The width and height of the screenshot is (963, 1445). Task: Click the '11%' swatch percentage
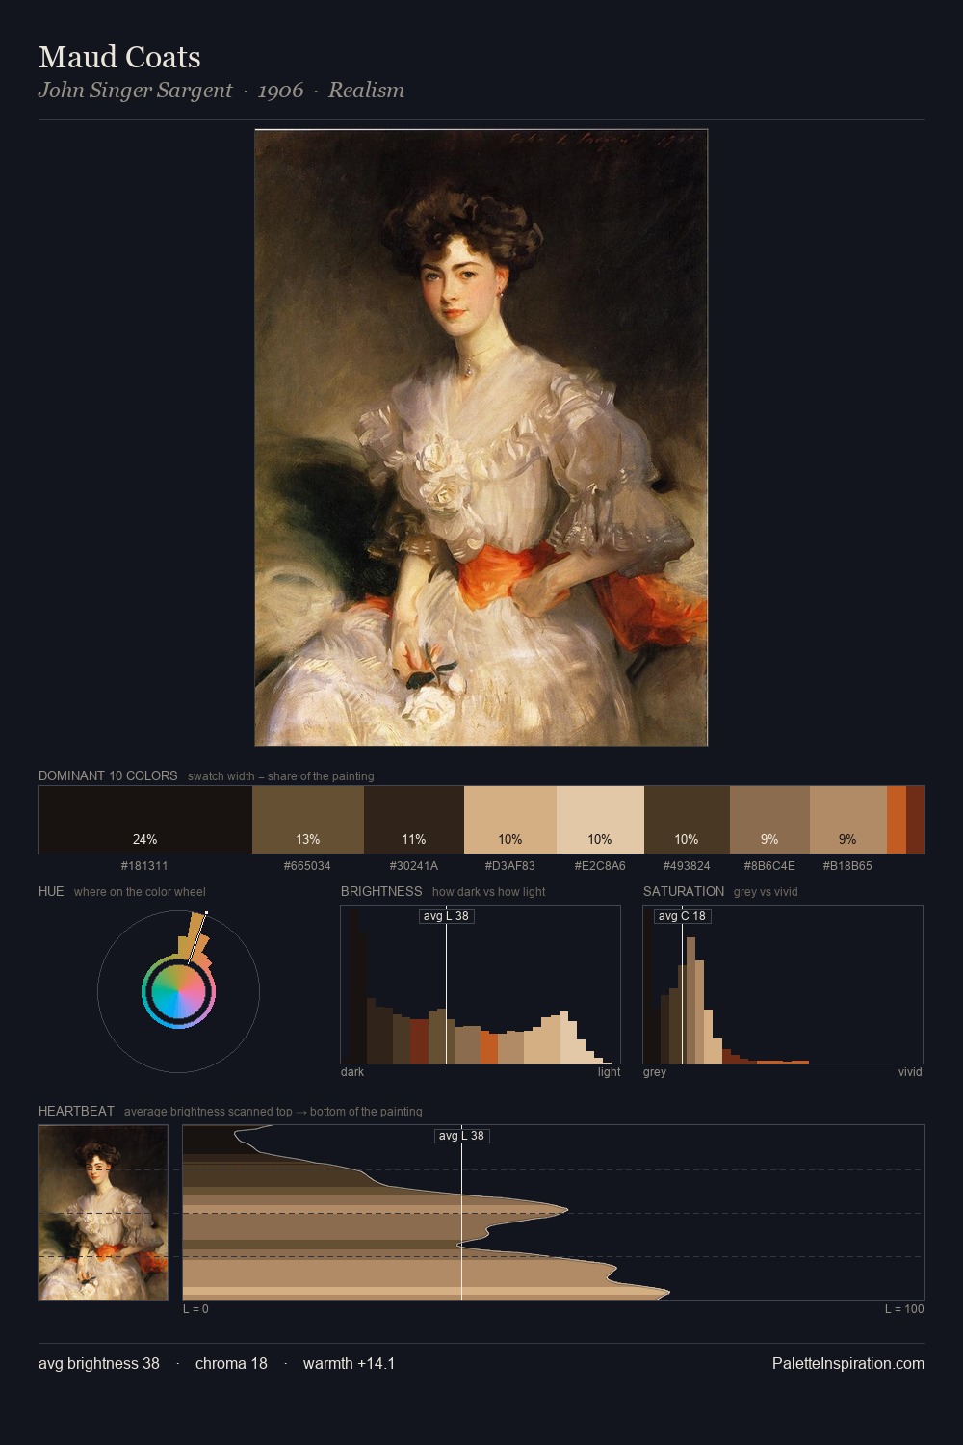(x=414, y=839)
